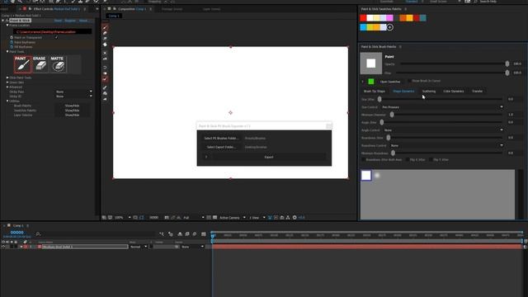Viewport: 528px width, 297px height.
Task: Click the reset exposure icon in viewer footer
Action: [x=295, y=218]
